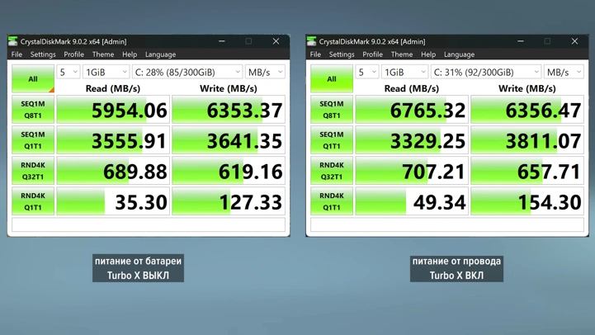Click write result 657.71 in right window
Screen dimensions: 595x335
[527, 171]
